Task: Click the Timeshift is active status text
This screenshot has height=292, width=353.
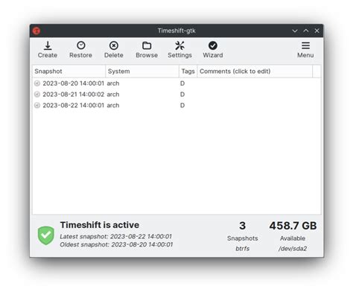Action: 100,225
